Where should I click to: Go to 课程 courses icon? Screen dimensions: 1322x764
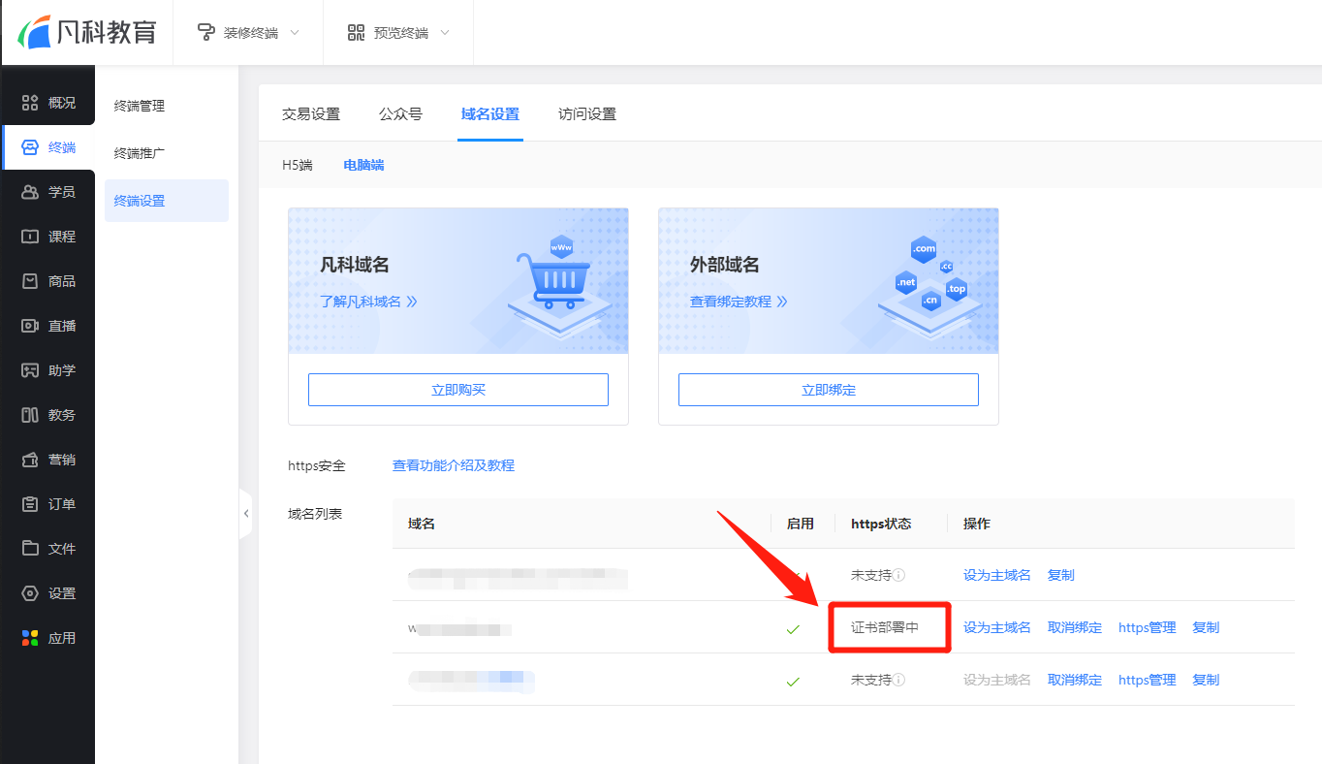(30, 237)
